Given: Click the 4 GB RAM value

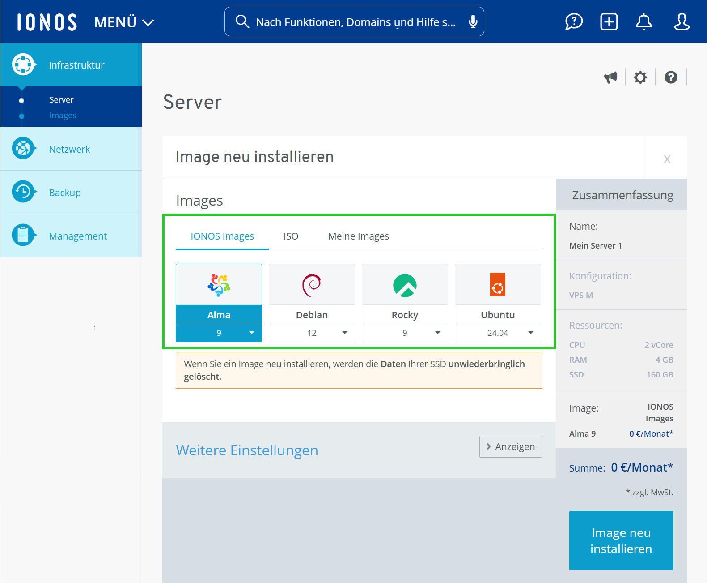Looking at the screenshot, I should (x=664, y=360).
